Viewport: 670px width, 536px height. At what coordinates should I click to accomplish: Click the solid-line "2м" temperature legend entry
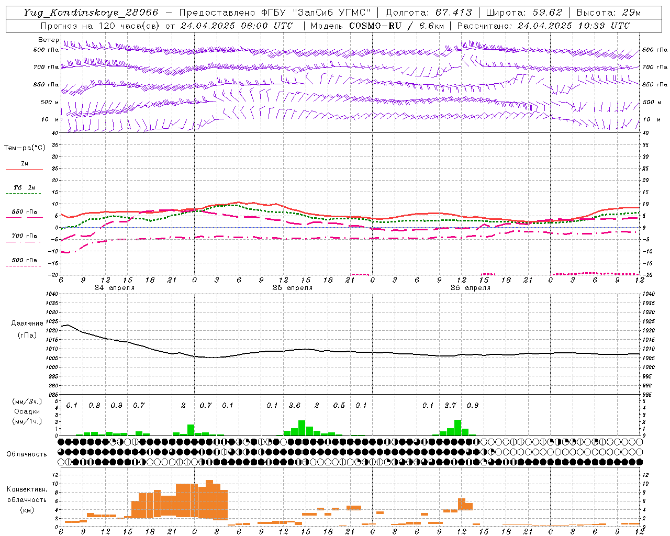pyautogui.click(x=25, y=164)
